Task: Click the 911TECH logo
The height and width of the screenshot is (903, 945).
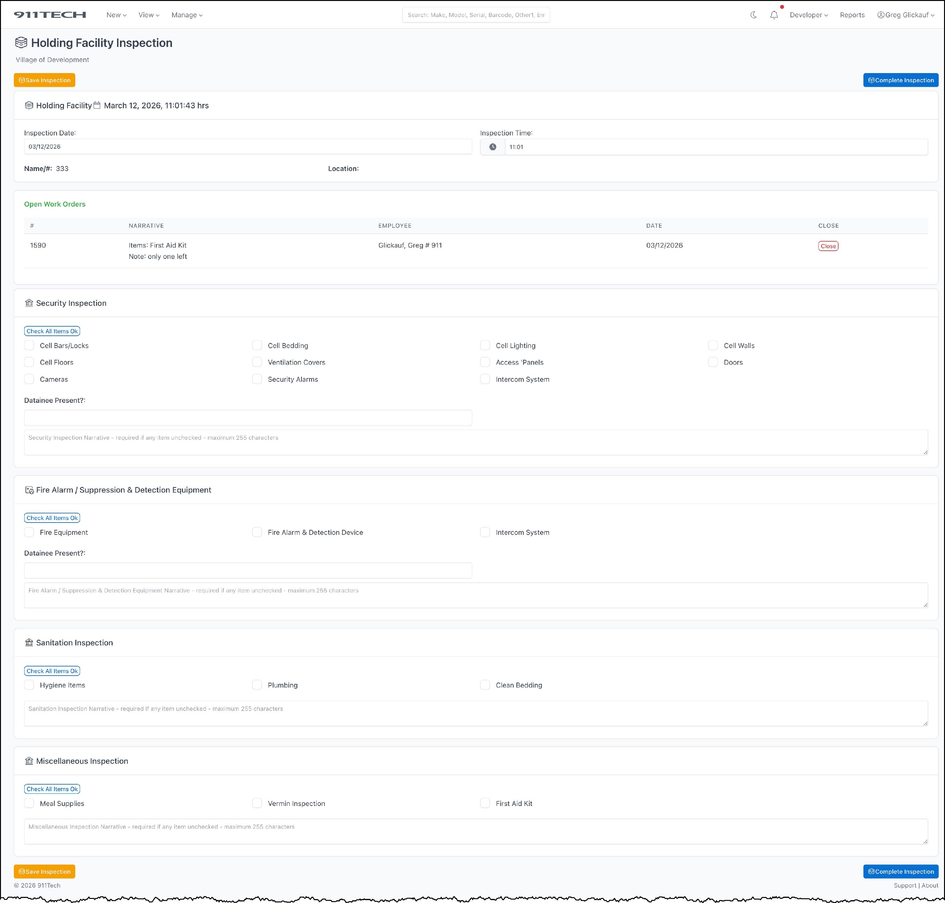Action: point(50,15)
